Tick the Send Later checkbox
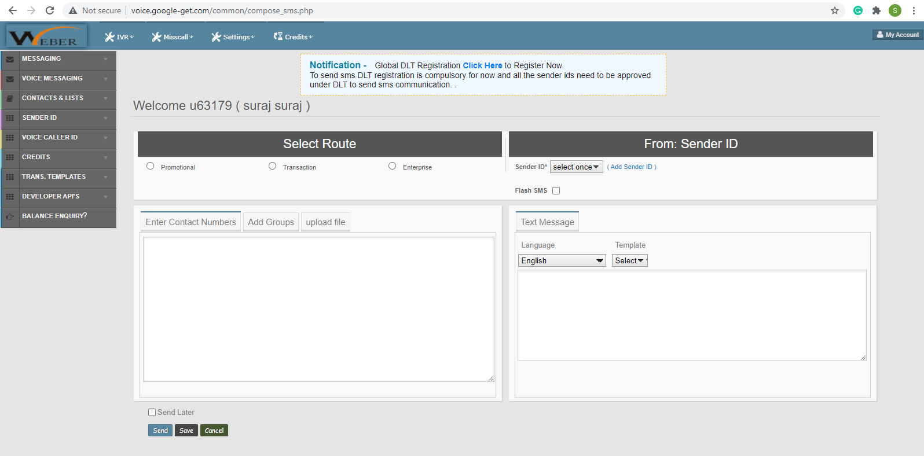This screenshot has width=924, height=456. 152,413
